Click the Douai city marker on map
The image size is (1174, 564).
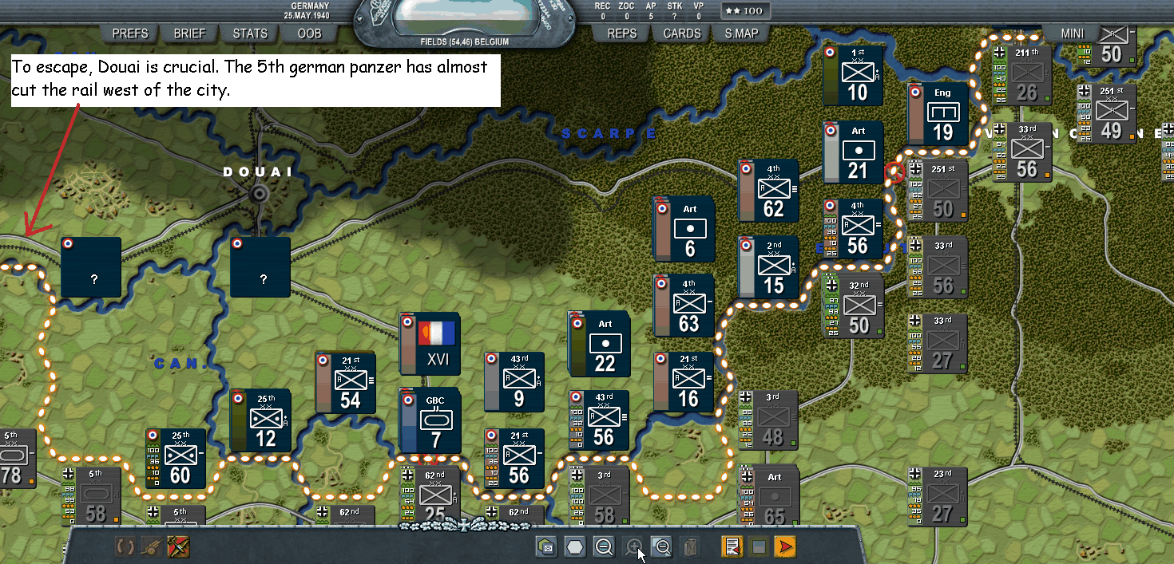pos(259,192)
